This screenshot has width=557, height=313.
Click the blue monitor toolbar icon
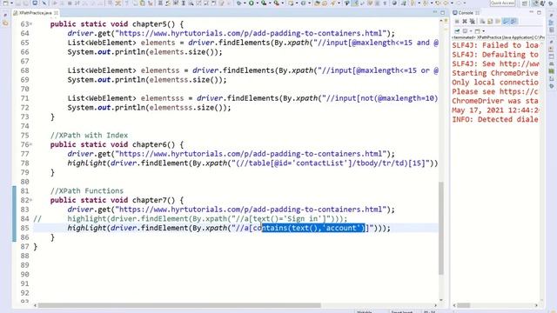(35, 3)
